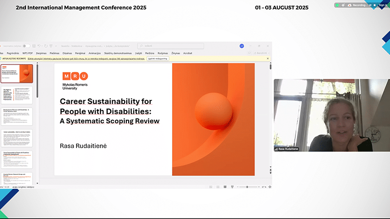
Task: Toggle the AutoSave switch in title bar
Action: tap(26, 46)
